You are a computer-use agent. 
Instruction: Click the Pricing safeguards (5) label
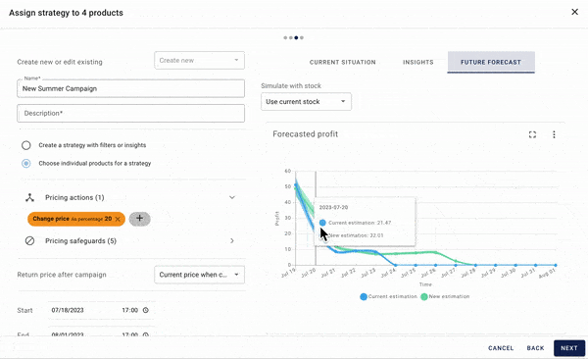[x=81, y=240]
